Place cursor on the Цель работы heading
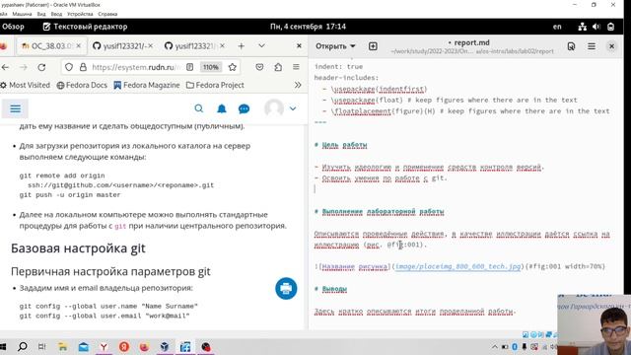The width and height of the screenshot is (631, 355). (x=344, y=145)
